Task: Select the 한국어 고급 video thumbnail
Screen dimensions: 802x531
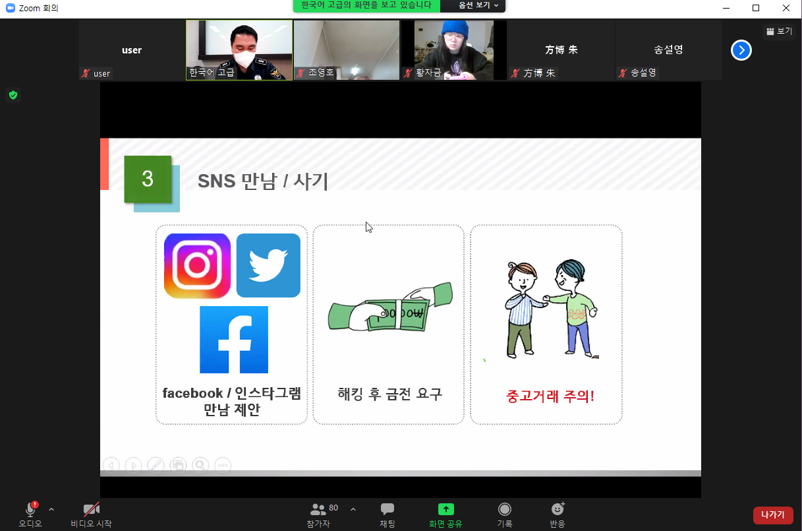Action: point(239,50)
